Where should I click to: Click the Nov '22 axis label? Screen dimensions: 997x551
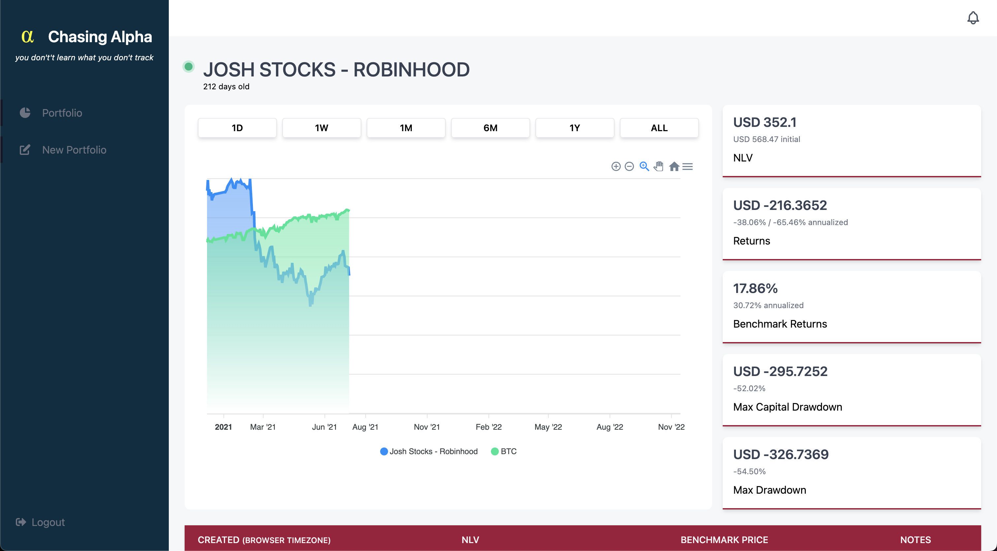671,427
